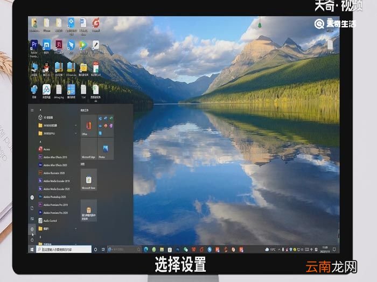Open the Maxthon 'm' desktop shortcut
This screenshot has width=377, height=282.
[46, 47]
